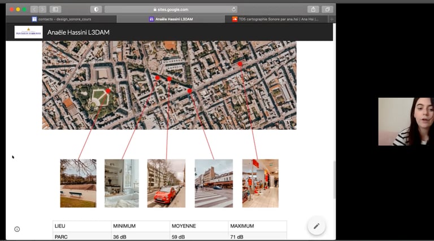The image size is (434, 241).
Task: Click the green fullscreen window button
Action: pos(24,10)
